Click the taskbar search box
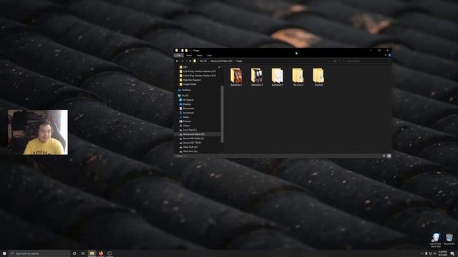The width and height of the screenshot is (458, 257). coord(39,253)
